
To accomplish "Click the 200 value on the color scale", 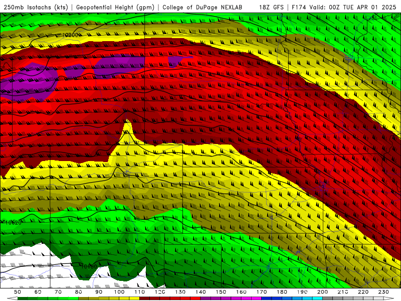I will point(322,292).
